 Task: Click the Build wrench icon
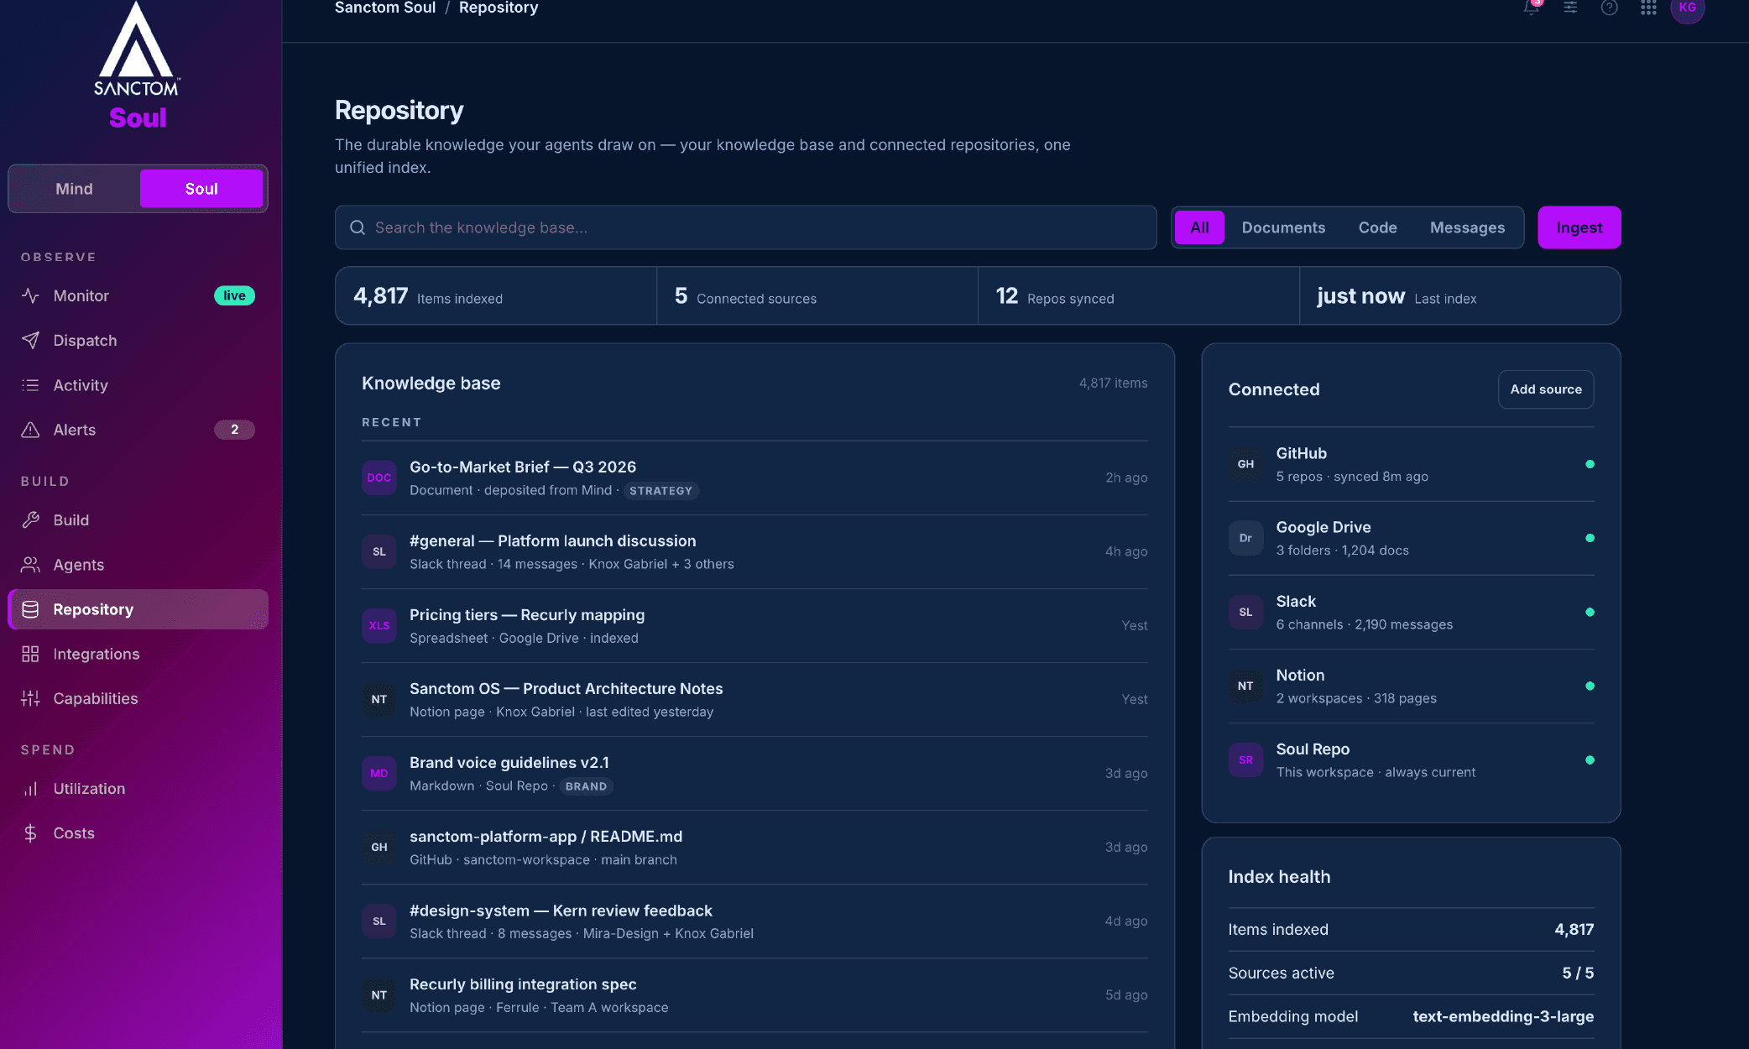pyautogui.click(x=30, y=519)
